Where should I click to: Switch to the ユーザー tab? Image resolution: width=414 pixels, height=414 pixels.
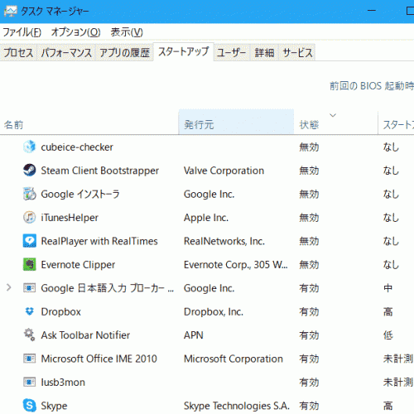(x=231, y=52)
